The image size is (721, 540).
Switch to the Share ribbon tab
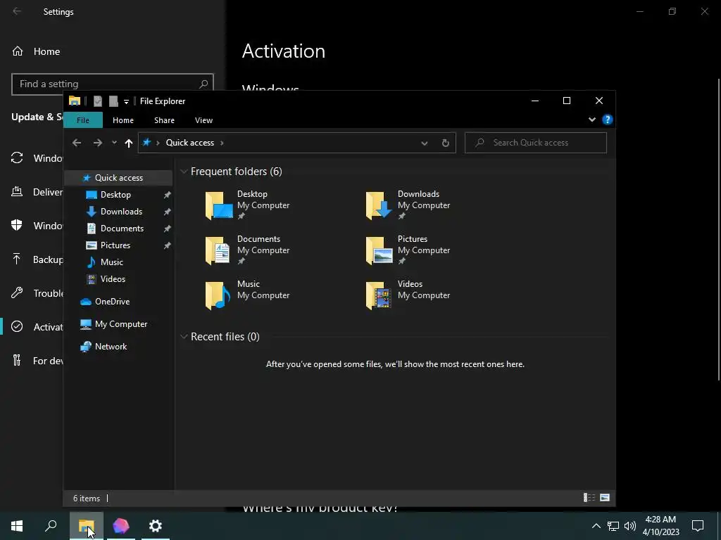tap(164, 120)
